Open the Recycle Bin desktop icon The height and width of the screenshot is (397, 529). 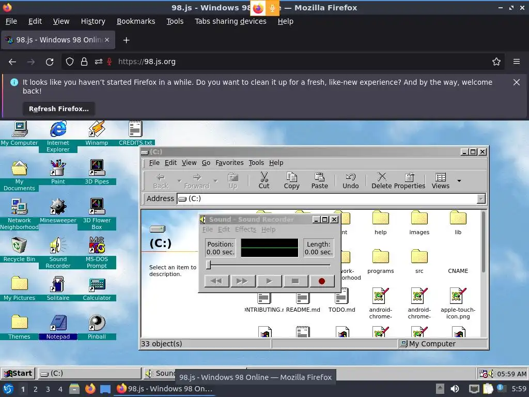[19, 250]
